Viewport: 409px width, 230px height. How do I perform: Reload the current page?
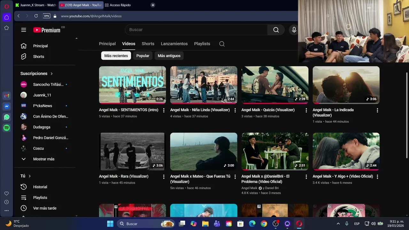pos(36,16)
